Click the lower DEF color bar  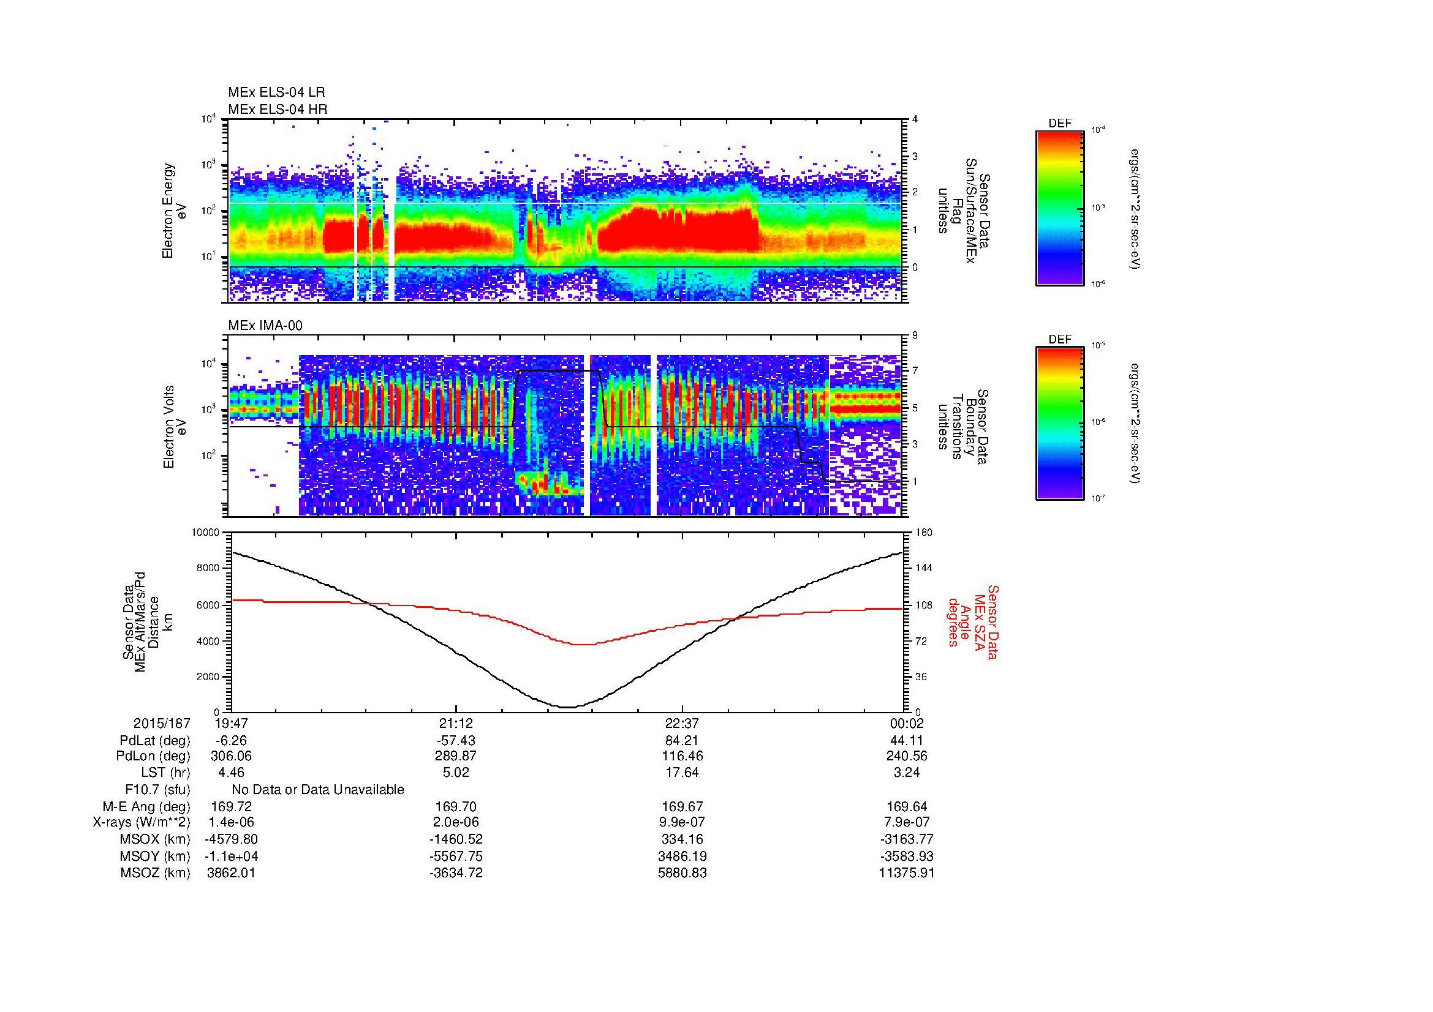(x=1060, y=424)
